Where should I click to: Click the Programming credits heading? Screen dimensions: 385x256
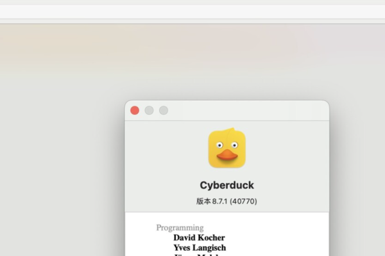click(x=180, y=227)
